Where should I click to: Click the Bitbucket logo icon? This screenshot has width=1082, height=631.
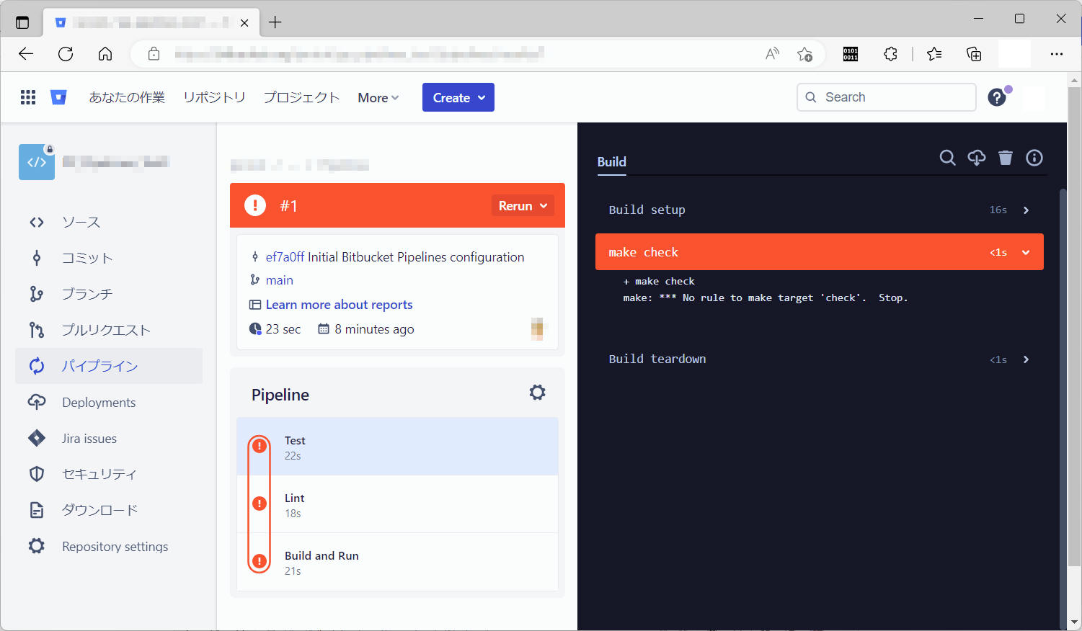58,97
